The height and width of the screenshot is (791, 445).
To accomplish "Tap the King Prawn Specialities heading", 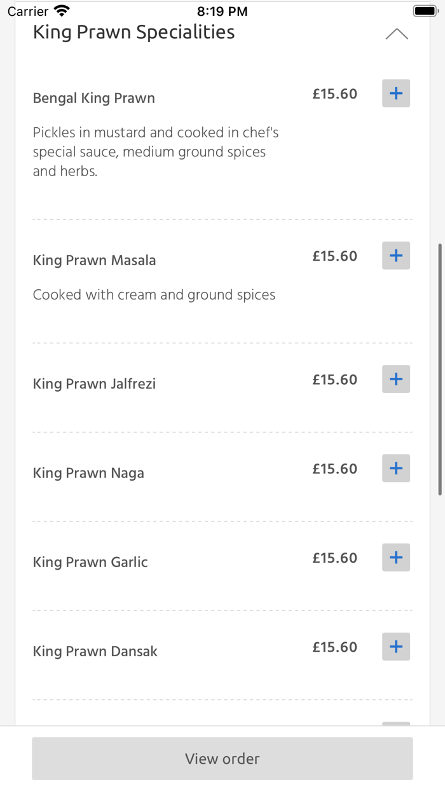I will click(133, 32).
